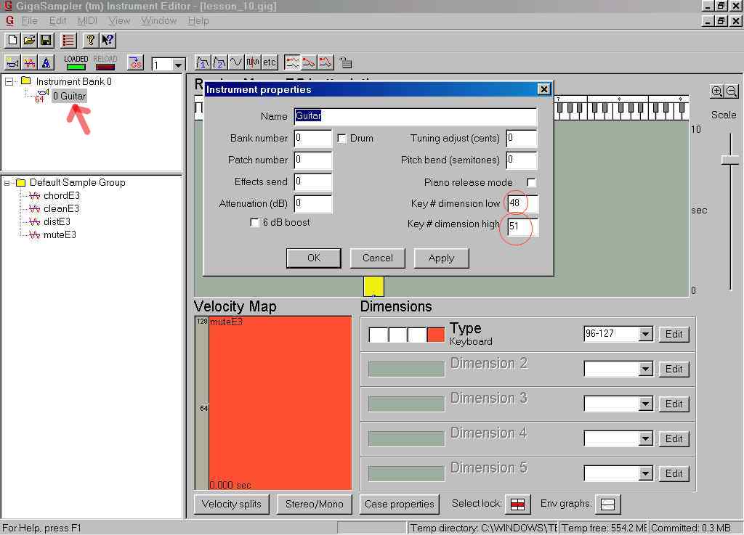
Task: Open the Window menu
Action: click(x=158, y=21)
